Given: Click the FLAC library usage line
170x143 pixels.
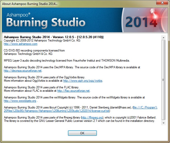Looking at the screenshot, I should [x=42, y=87].
